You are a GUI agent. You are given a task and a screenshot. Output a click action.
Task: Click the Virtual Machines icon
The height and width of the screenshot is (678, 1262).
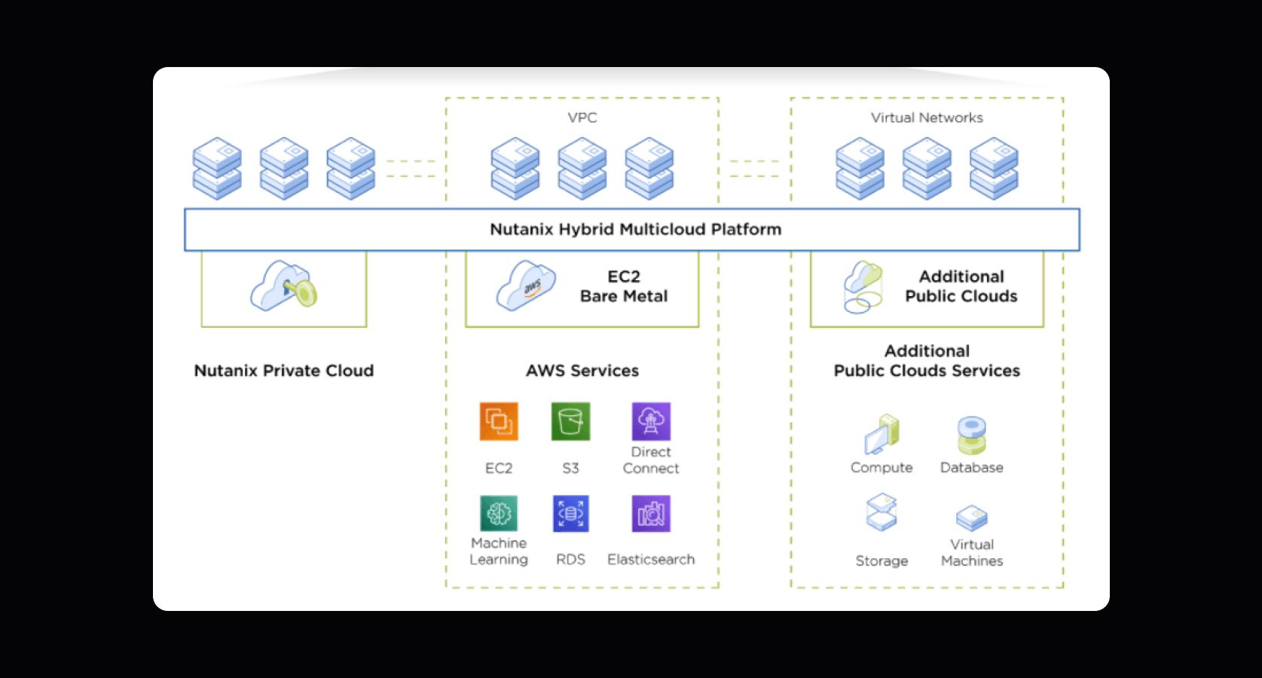(972, 518)
